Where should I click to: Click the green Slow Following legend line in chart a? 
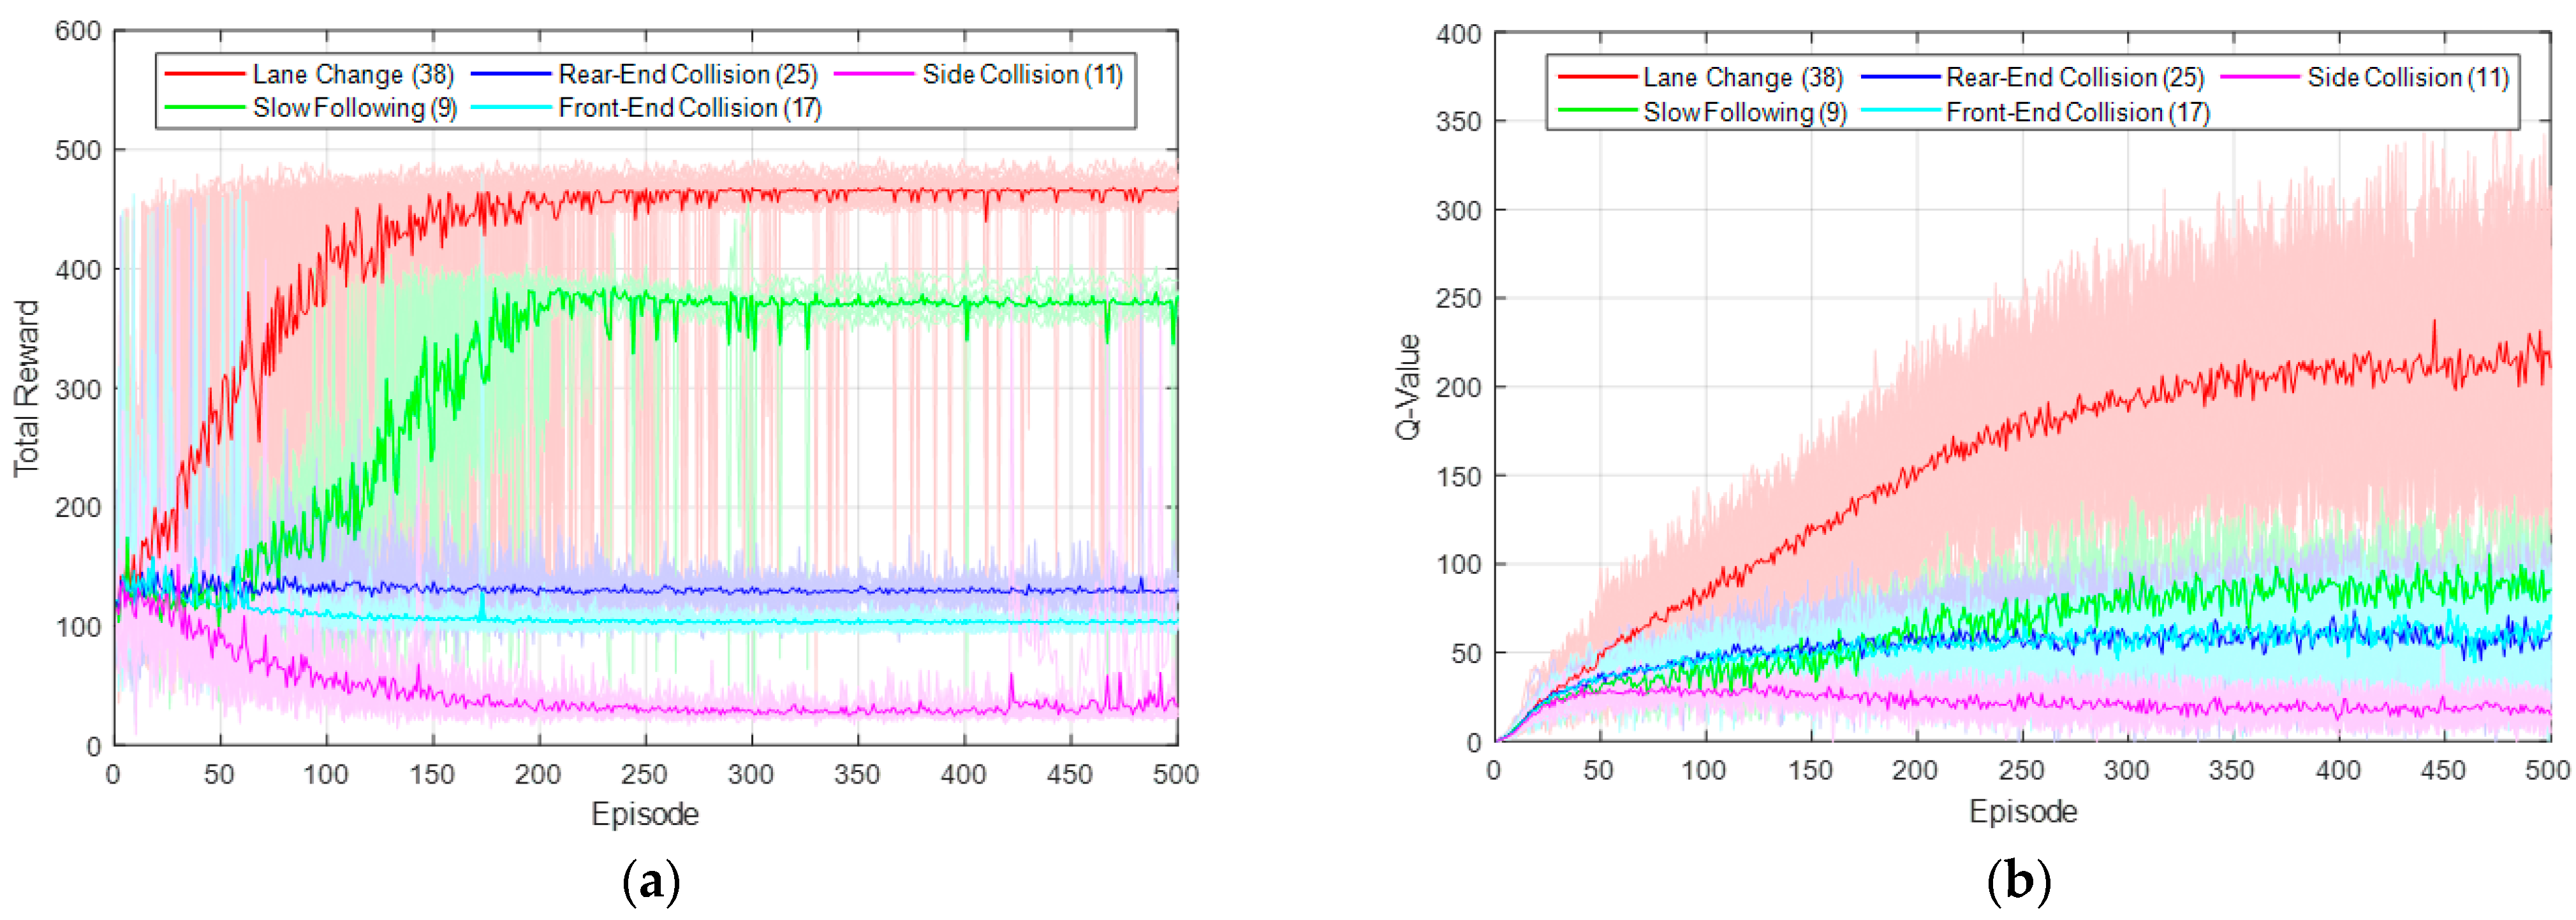[205, 107]
